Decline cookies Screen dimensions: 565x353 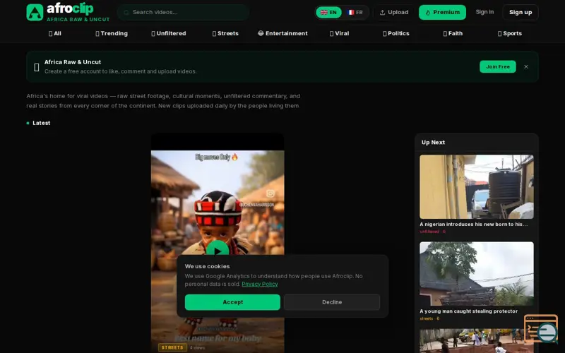332,302
